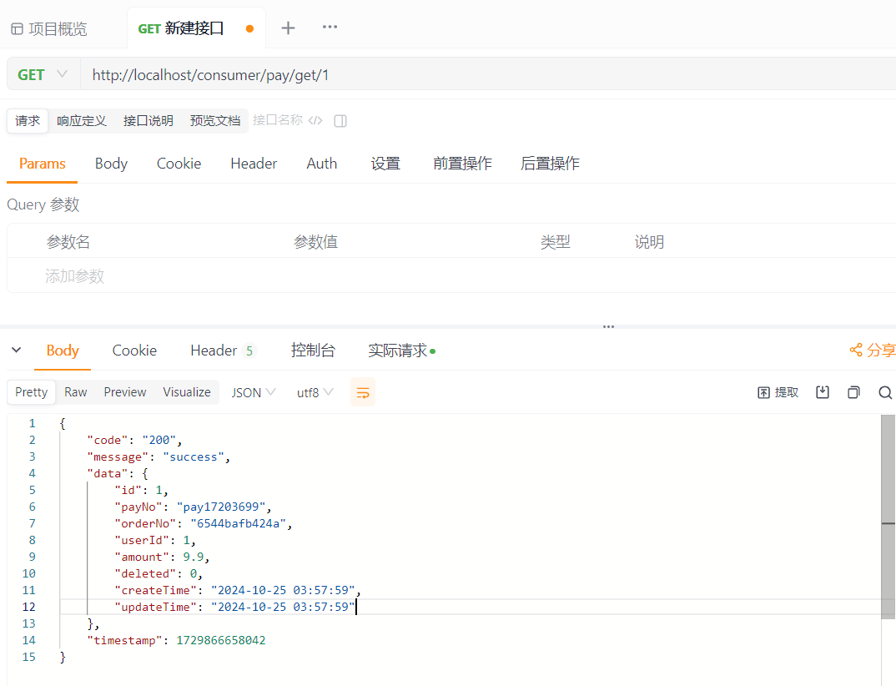
Task: Open the utf8 encoding dropdown
Action: click(315, 393)
